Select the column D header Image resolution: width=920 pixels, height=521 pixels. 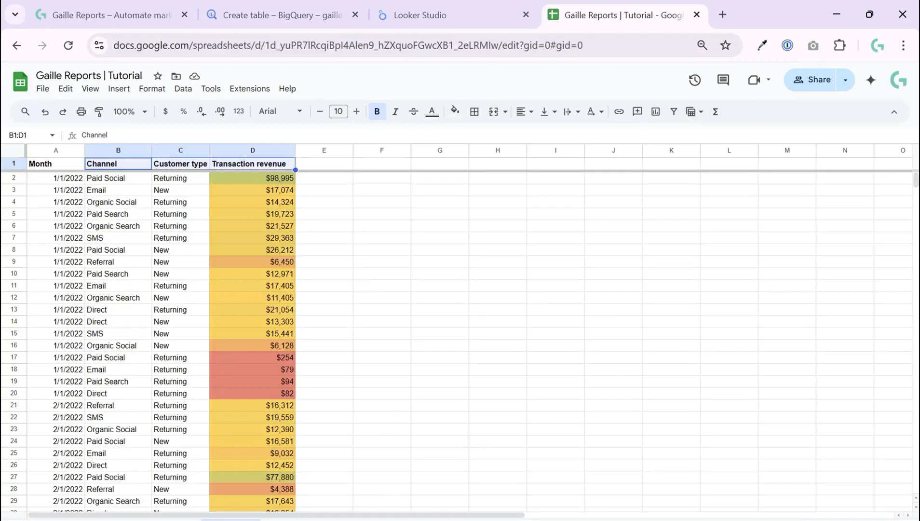pos(252,151)
